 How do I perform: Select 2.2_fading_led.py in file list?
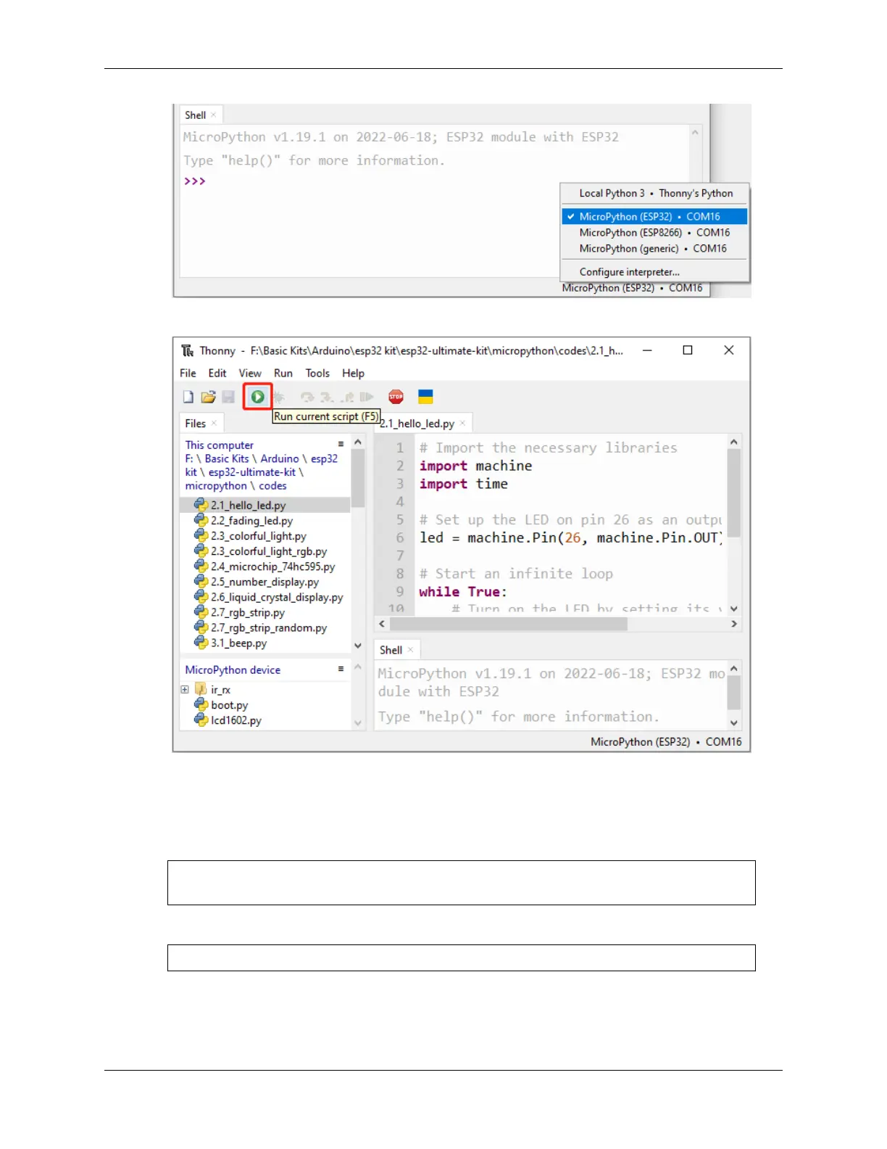click(243, 521)
